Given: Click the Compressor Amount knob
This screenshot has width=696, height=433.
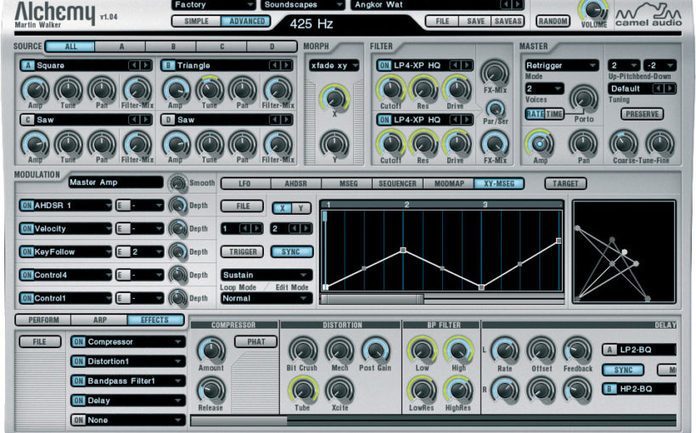Looking at the screenshot, I should [x=211, y=351].
